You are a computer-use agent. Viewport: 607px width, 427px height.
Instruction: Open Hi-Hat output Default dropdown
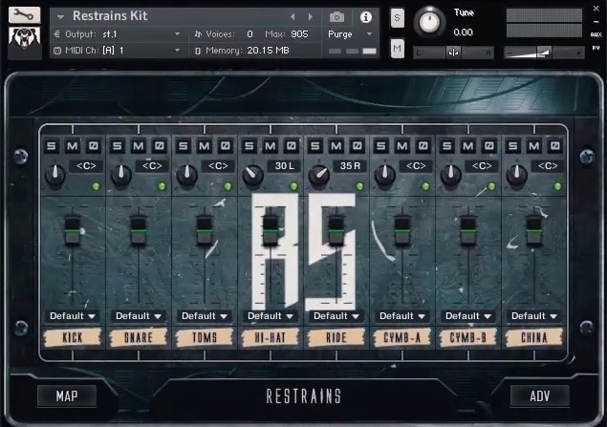pyautogui.click(x=271, y=316)
